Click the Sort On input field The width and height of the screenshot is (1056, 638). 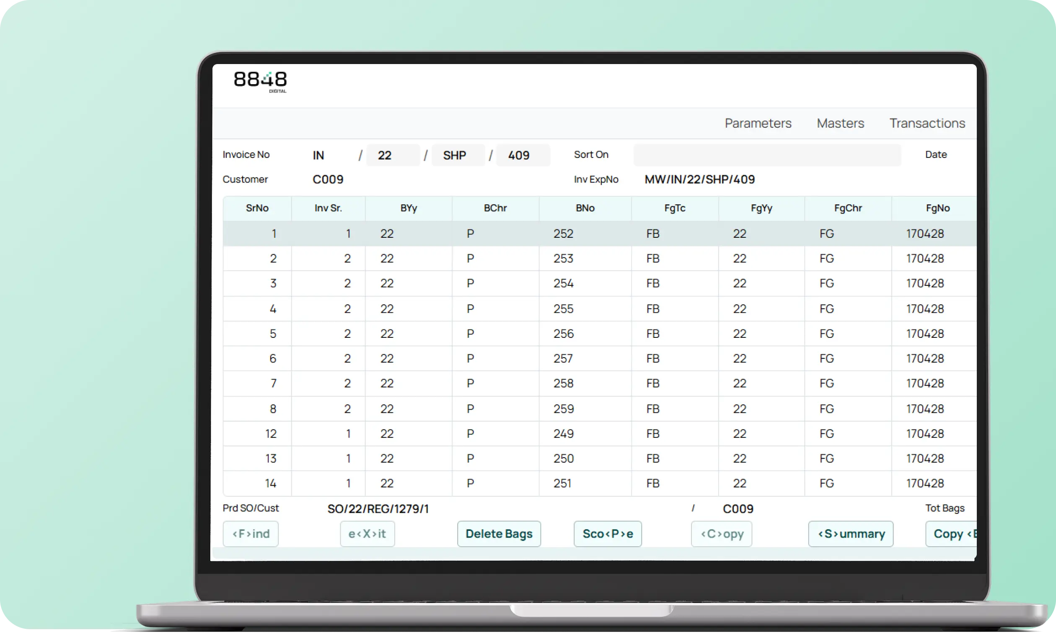(x=767, y=155)
